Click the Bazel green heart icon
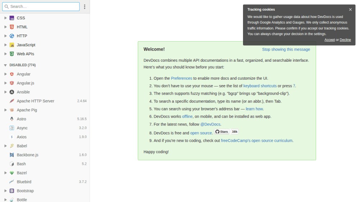Viewport: 360px width, 202px height. pos(12,173)
